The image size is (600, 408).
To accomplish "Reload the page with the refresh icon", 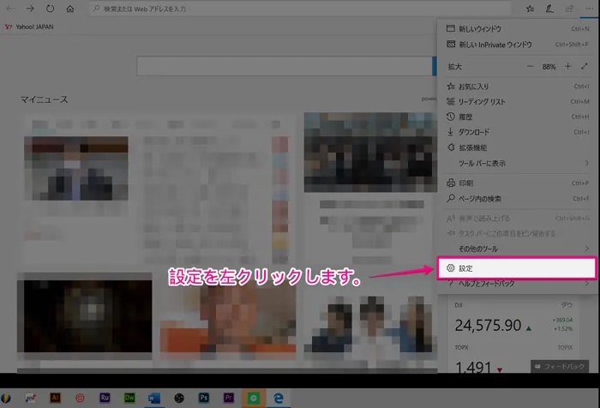I will pyautogui.click(x=50, y=9).
